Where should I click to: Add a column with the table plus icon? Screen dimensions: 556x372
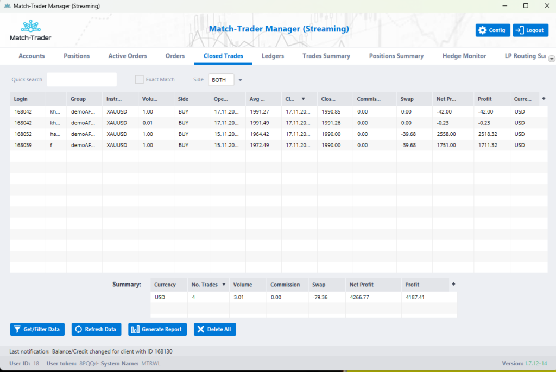[544, 99]
